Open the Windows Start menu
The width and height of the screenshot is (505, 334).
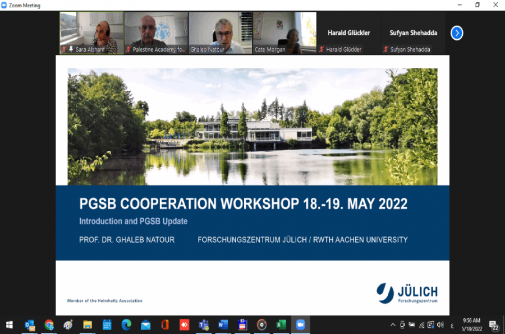pos(10,325)
